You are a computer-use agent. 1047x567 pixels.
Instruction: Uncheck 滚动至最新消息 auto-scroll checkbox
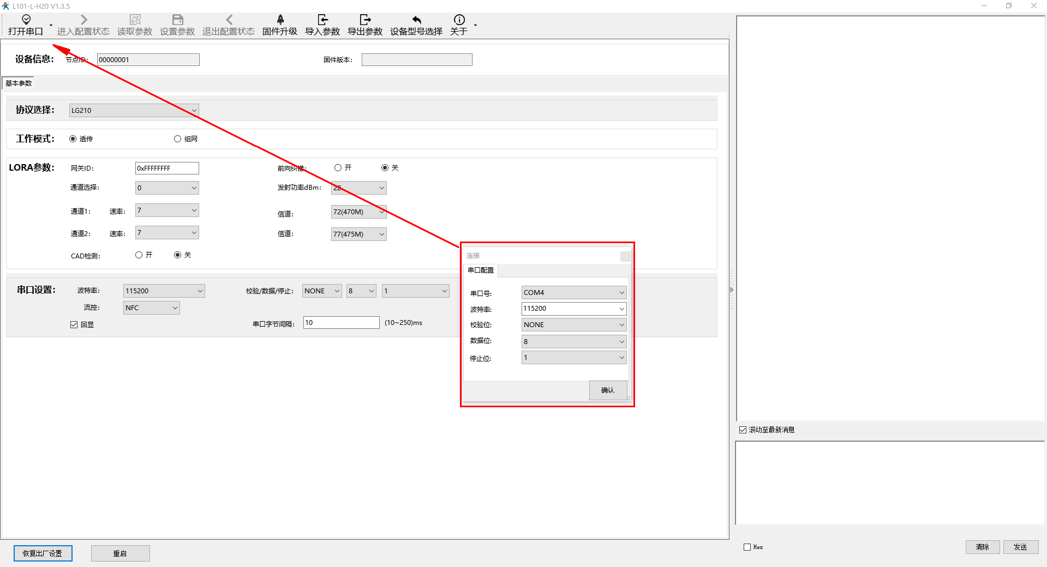(x=743, y=430)
